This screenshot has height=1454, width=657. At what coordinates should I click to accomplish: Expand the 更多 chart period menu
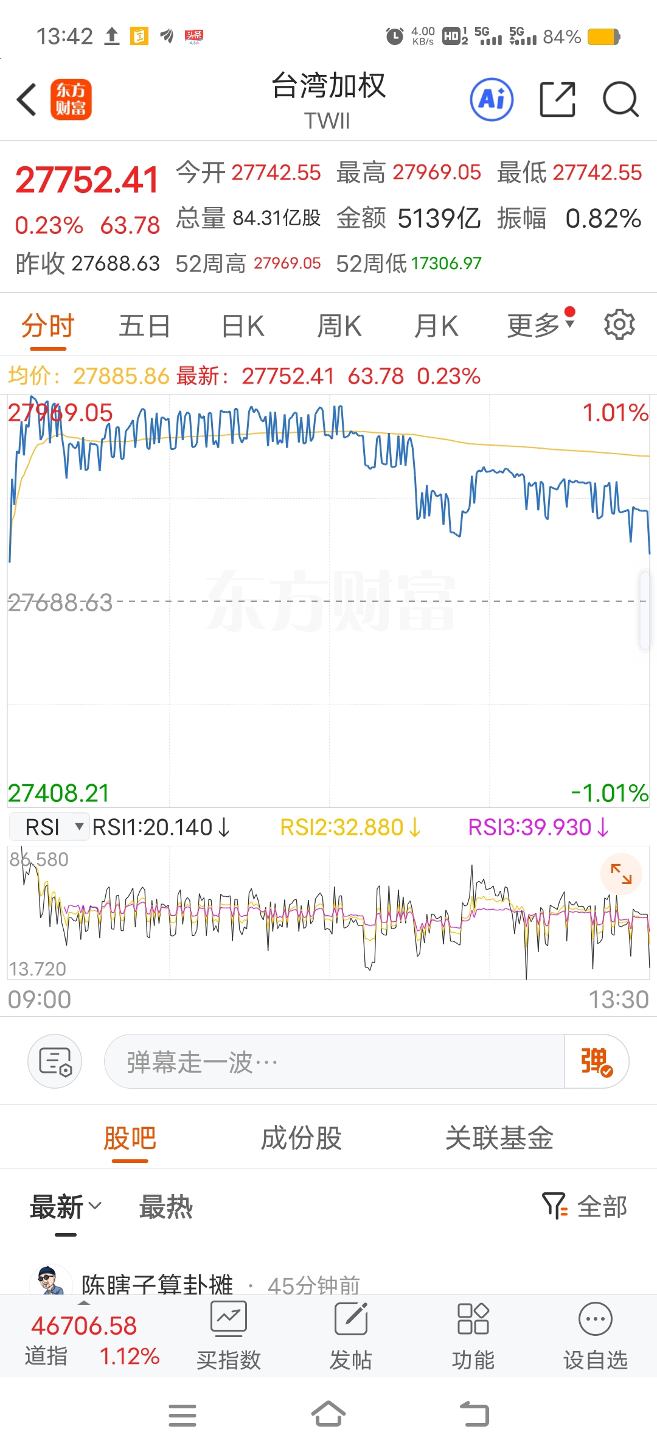click(x=541, y=325)
